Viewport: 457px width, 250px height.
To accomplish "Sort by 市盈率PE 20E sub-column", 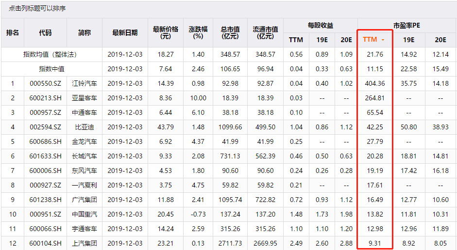I will pos(440,40).
